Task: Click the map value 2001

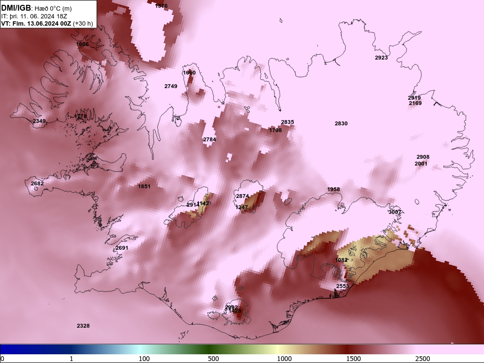Action: pos(421,164)
